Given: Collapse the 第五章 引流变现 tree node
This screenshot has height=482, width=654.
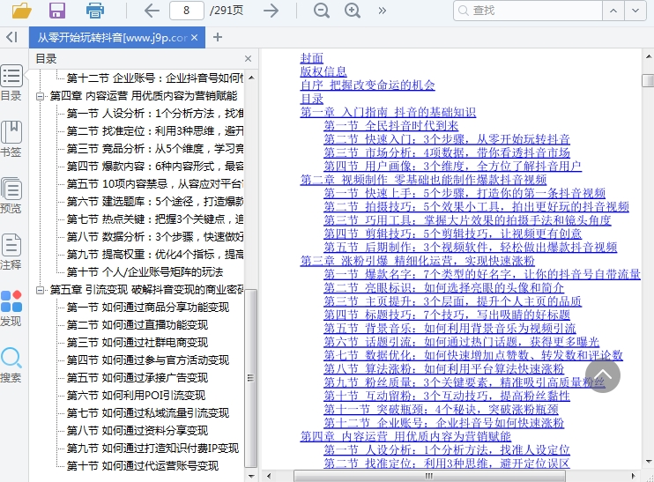Looking at the screenshot, I should [x=40, y=290].
